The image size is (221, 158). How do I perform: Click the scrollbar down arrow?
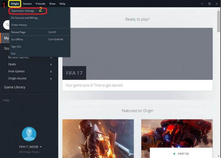coord(219,156)
